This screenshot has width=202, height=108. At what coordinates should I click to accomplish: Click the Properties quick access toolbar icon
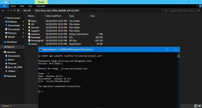6,2
